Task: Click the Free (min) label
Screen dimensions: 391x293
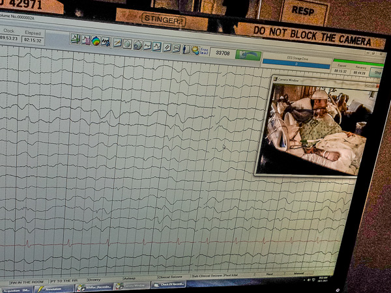Action: [x=204, y=51]
